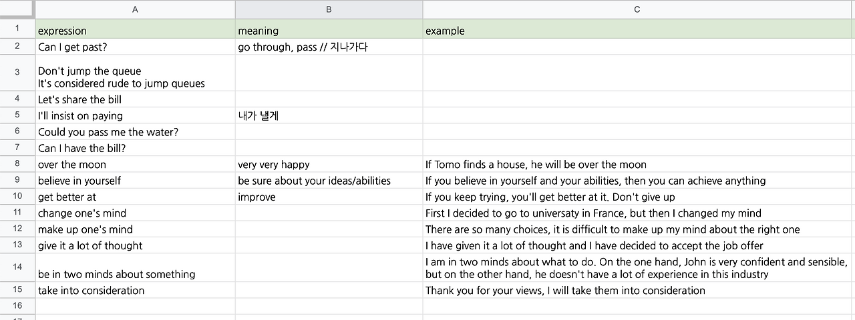This screenshot has height=320, width=855.
Task: Click the 'improve' meaning cell
Action: (x=329, y=197)
